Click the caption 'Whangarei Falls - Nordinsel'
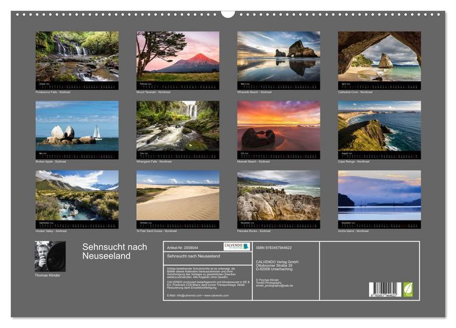Screen dimensions: 456x328 [154, 162]
